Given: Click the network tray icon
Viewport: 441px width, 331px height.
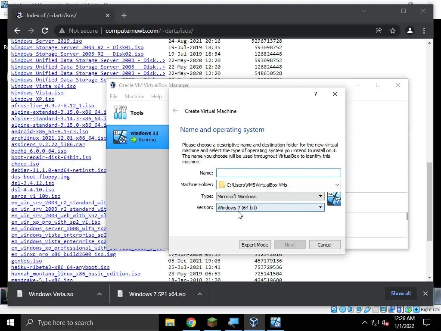Looking at the screenshot, I should pos(375,322).
